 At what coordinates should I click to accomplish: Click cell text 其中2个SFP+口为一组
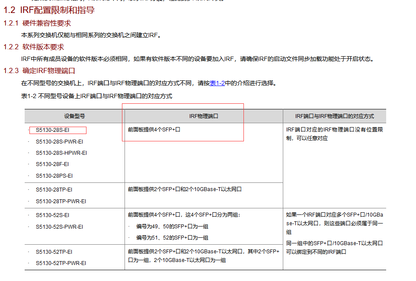click(204, 256)
